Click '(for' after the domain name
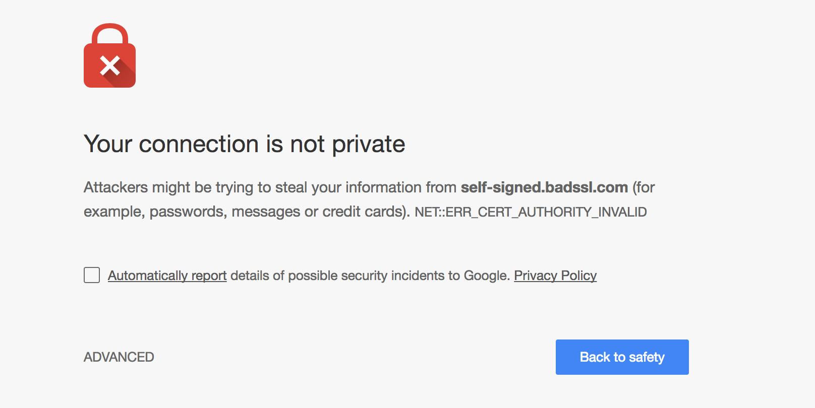Screen dimensions: 815x408 (644, 187)
